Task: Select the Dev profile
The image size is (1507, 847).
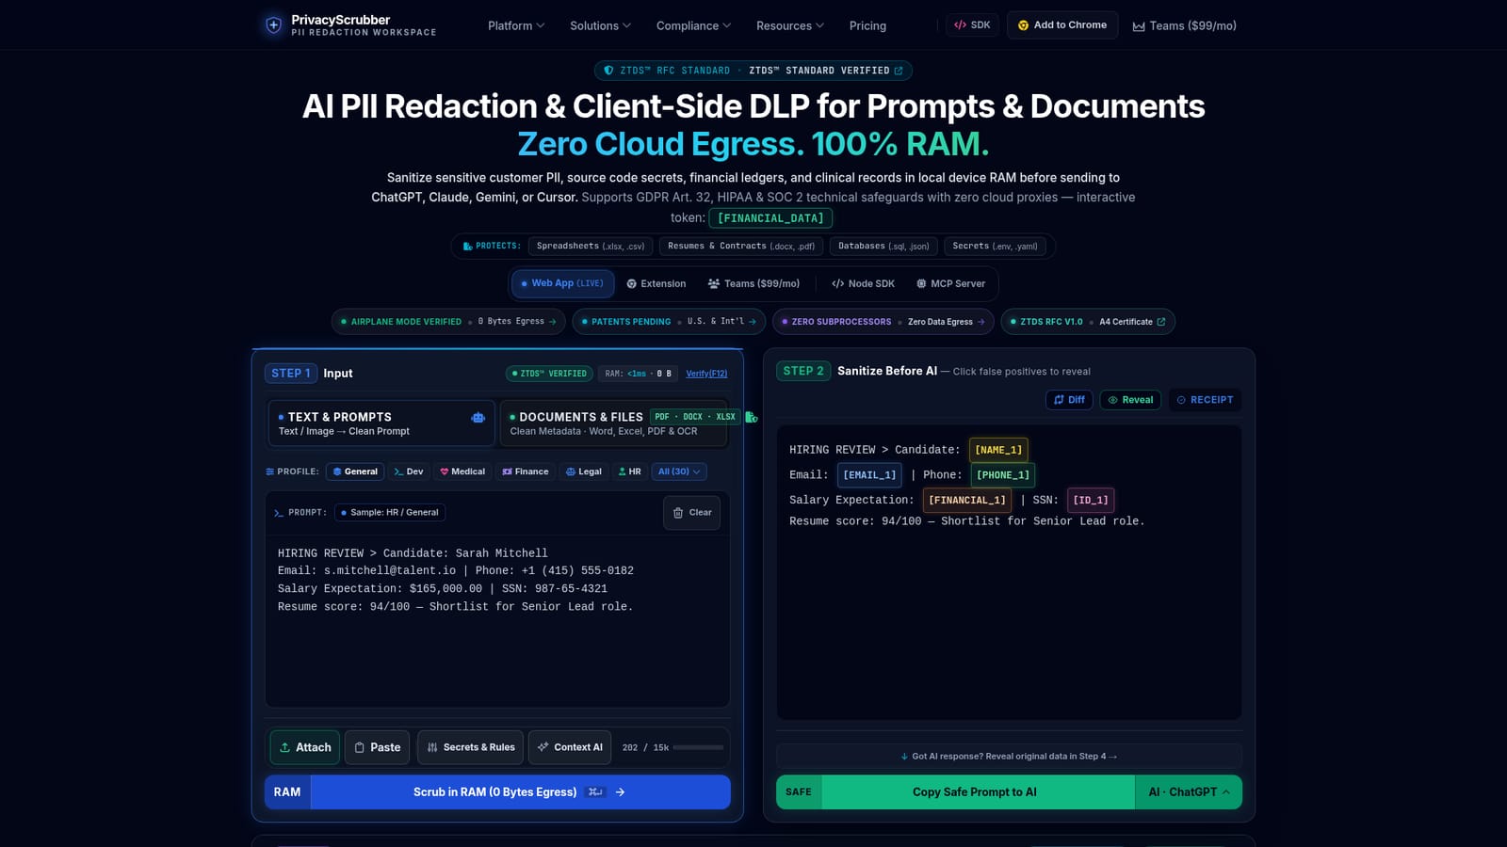Action: click(408, 471)
